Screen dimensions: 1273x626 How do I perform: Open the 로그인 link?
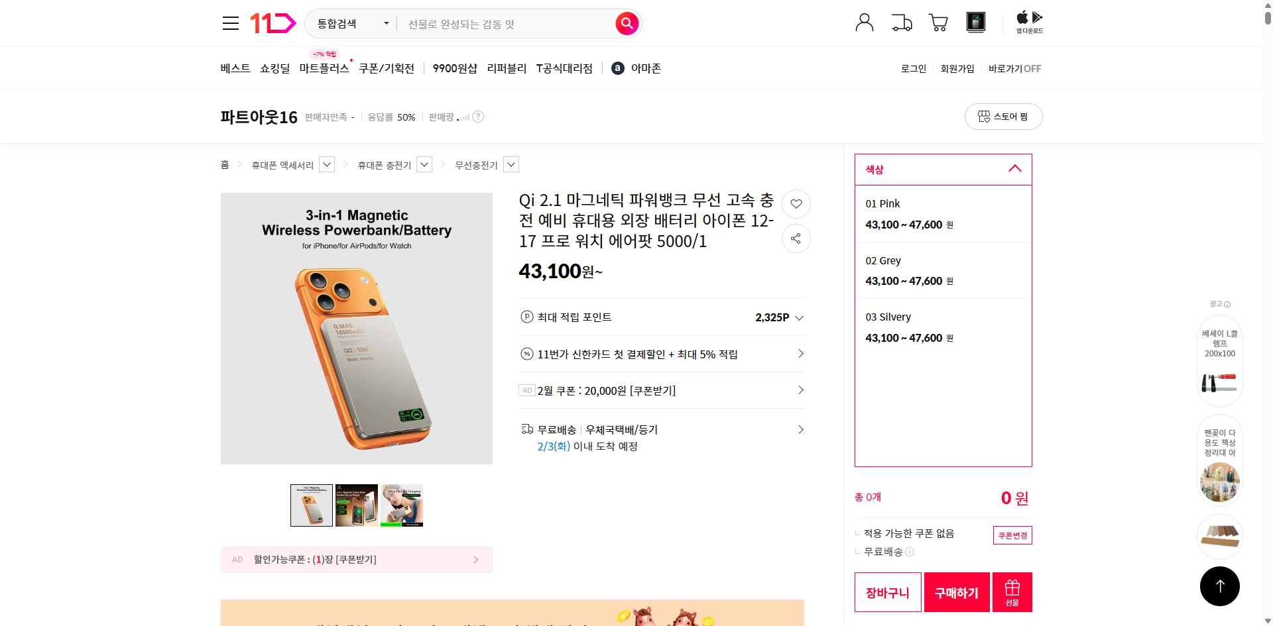(x=913, y=68)
